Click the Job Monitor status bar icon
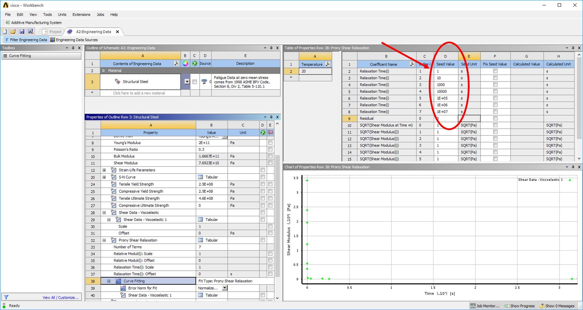 click(x=473, y=306)
